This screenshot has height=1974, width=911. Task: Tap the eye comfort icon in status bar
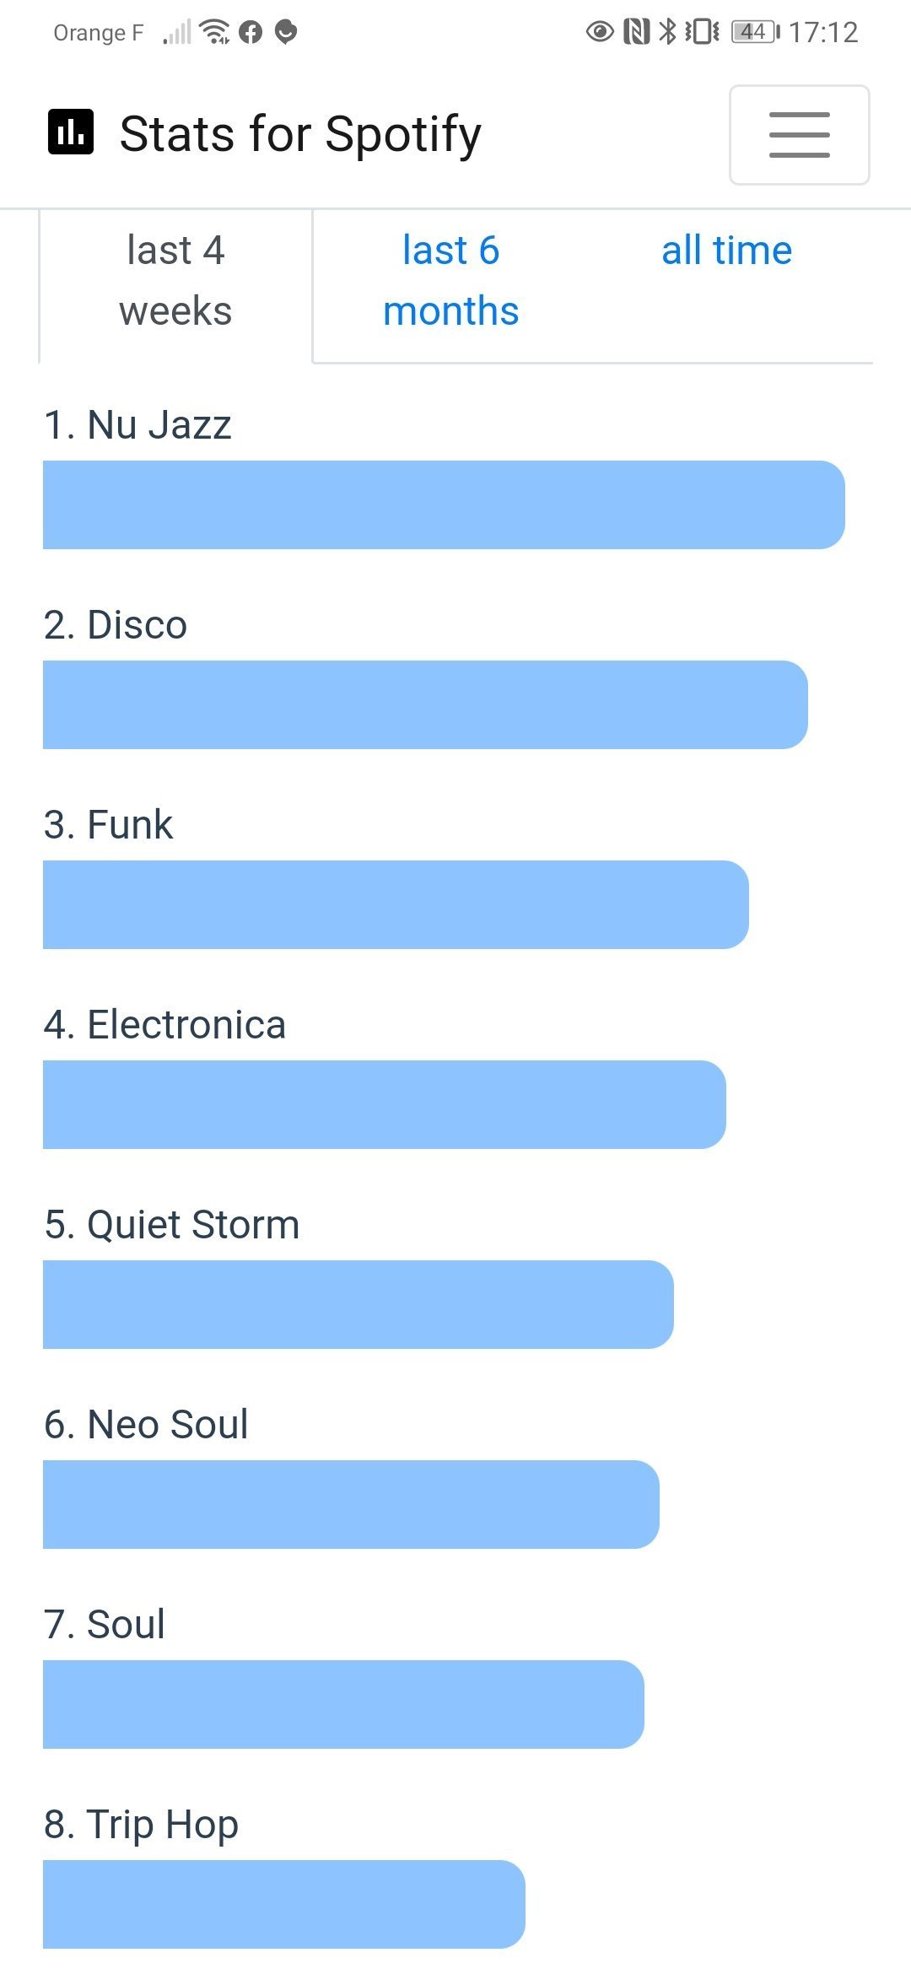600,32
